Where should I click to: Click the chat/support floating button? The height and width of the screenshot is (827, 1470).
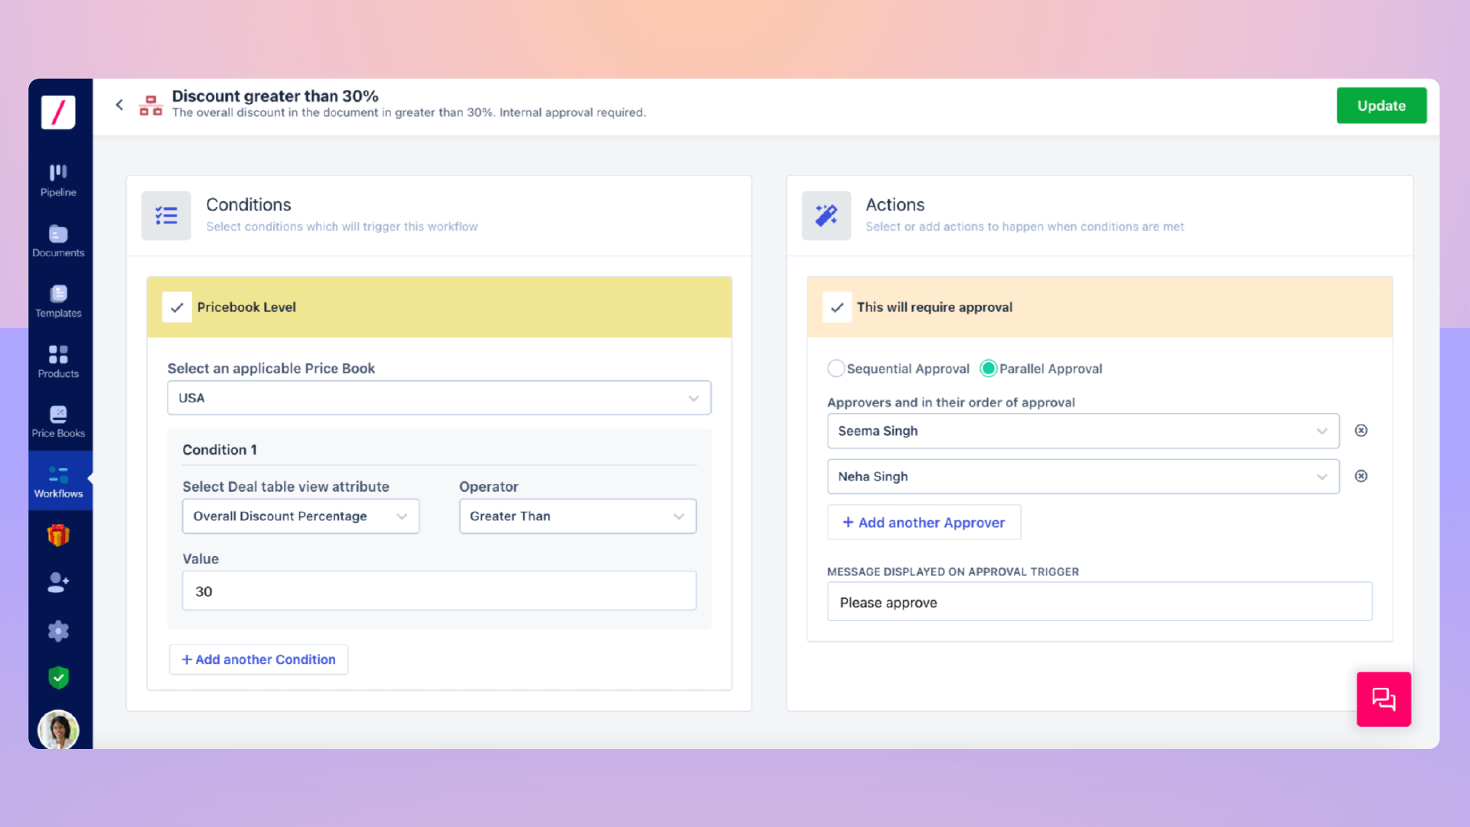click(x=1384, y=698)
